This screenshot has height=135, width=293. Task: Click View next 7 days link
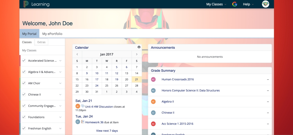pyautogui.click(x=107, y=131)
